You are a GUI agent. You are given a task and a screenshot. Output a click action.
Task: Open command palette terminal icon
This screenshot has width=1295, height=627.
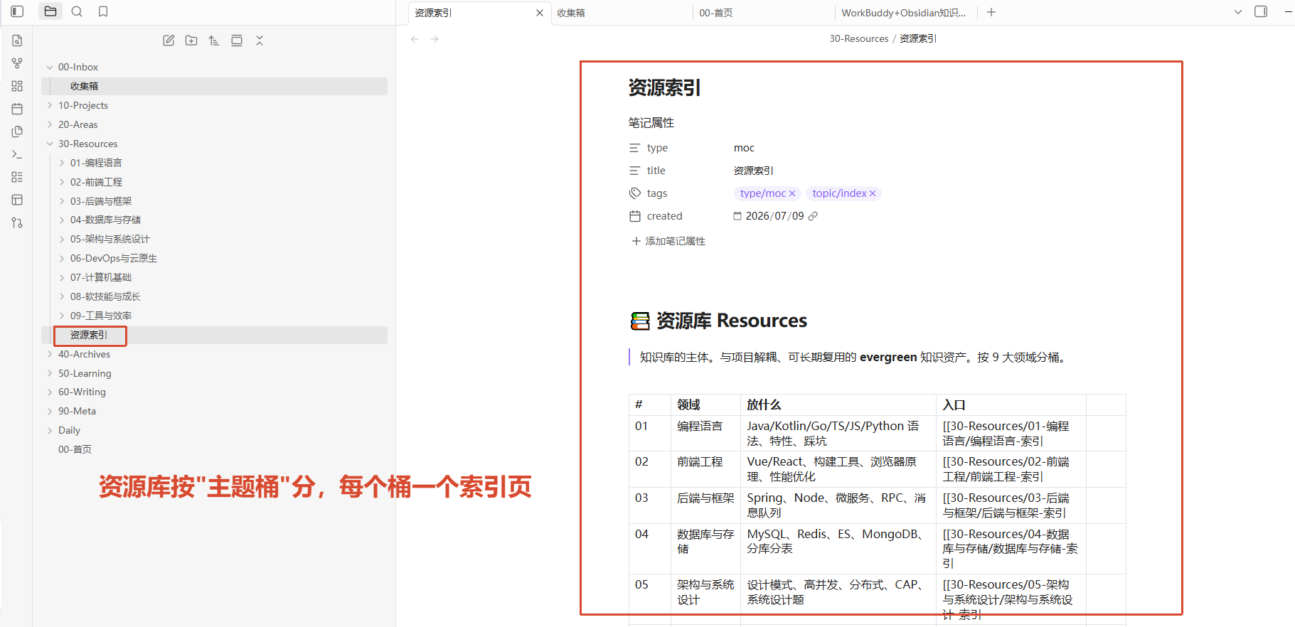[17, 154]
